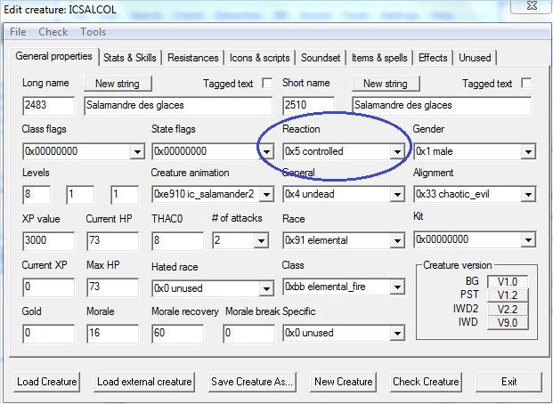This screenshot has height=404, width=553.
Task: Click the Current XP field
Action: (x=48, y=287)
